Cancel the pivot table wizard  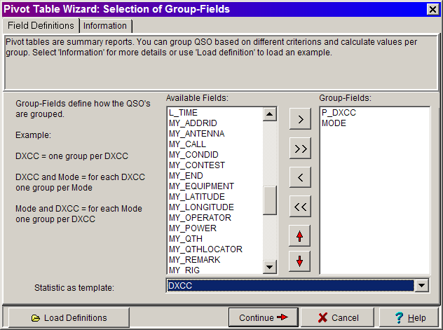coord(341,317)
